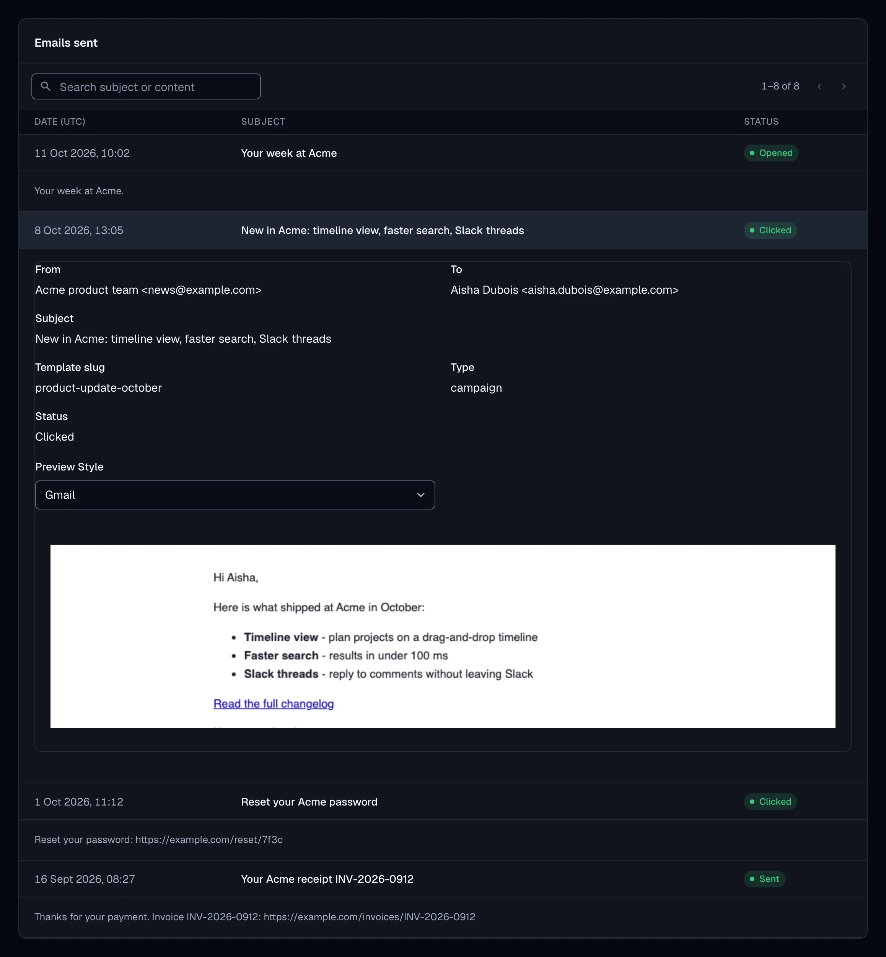Image resolution: width=886 pixels, height=957 pixels.
Task: Select the 16 Sept 2026, 08:27 date cell
Action: [85, 879]
